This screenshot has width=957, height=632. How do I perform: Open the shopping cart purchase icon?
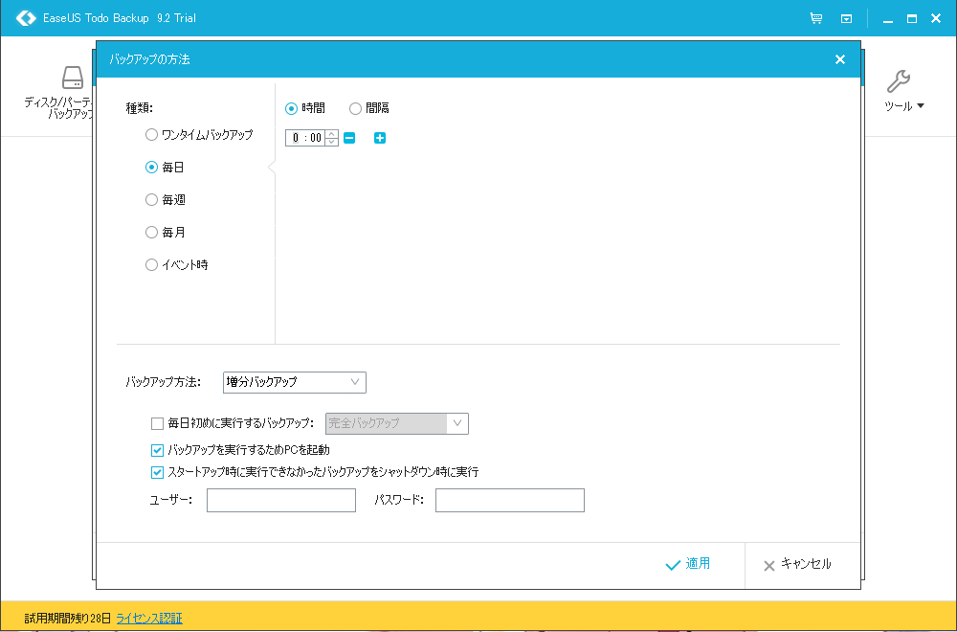[816, 18]
